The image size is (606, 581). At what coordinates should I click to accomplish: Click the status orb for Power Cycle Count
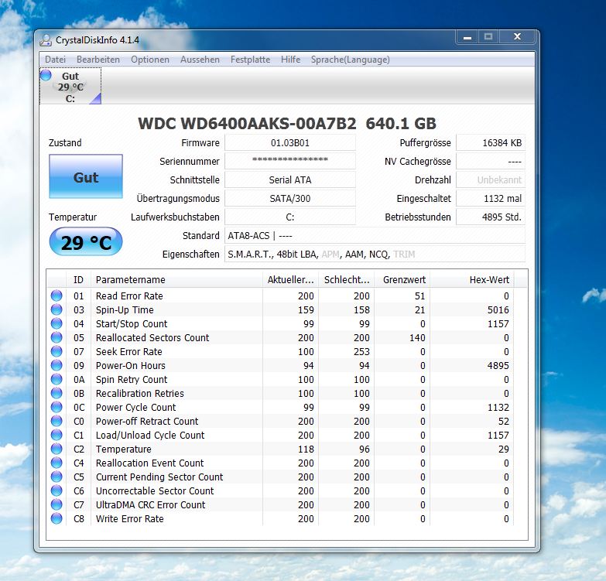(56, 407)
